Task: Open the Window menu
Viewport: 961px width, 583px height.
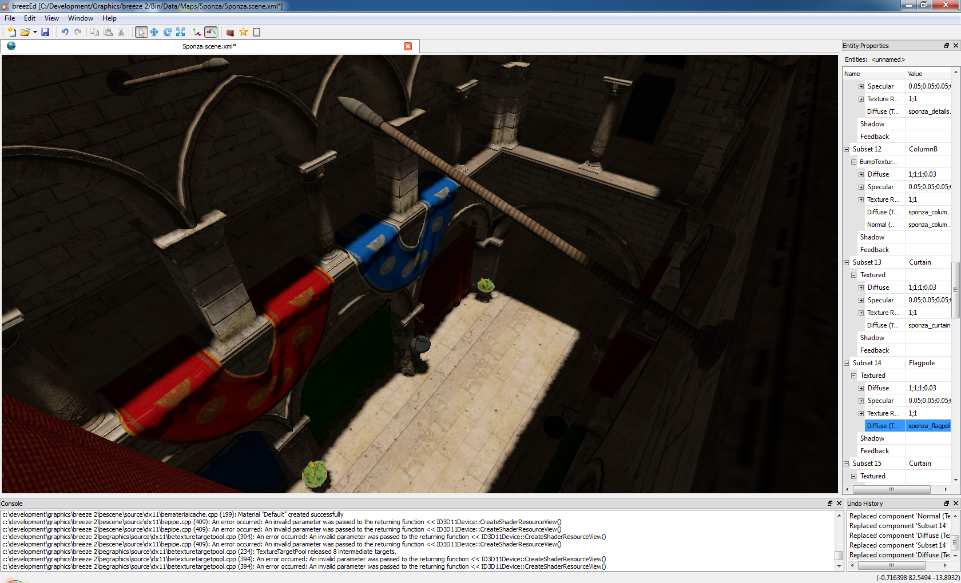Action: 80,18
